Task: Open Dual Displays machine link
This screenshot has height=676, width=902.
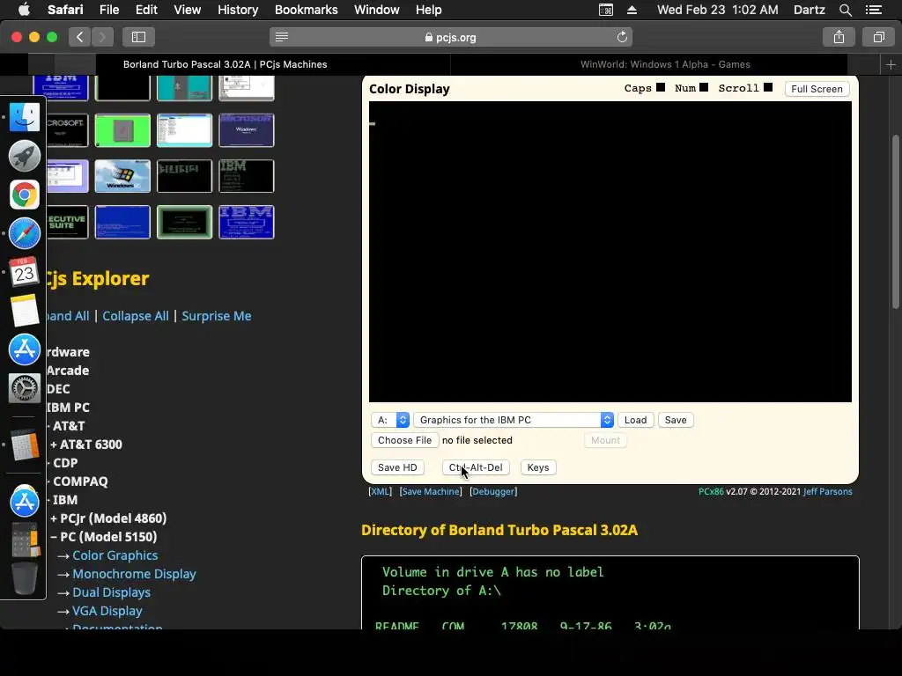Action: tap(111, 592)
